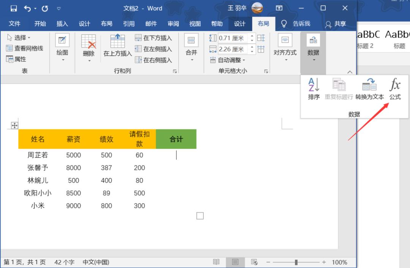Viewport: 410px width, 268px height.
Task: Switch to the 插入 ribbon tab
Action: point(62,24)
